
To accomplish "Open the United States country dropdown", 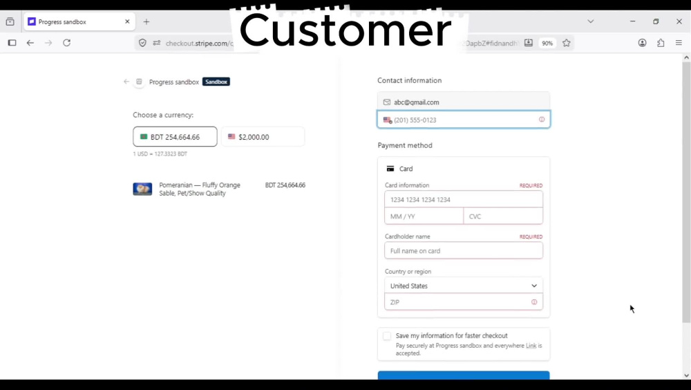I will coord(464,286).
